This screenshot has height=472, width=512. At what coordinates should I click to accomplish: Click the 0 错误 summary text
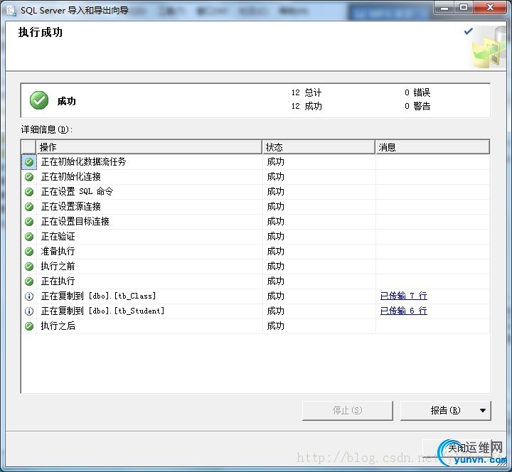(x=417, y=92)
